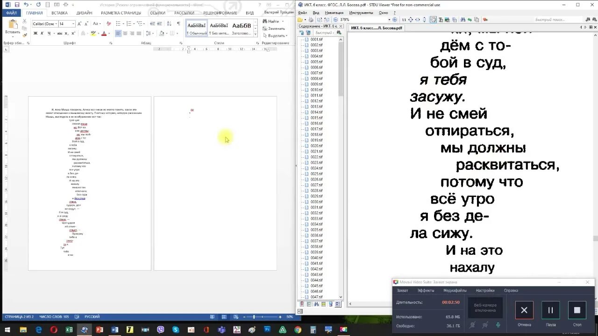
Task: Show paragraph marks with pilcrow icon
Action: 178,24
